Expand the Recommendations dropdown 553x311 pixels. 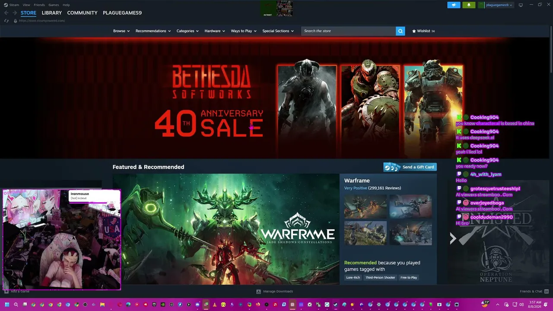coord(153,31)
